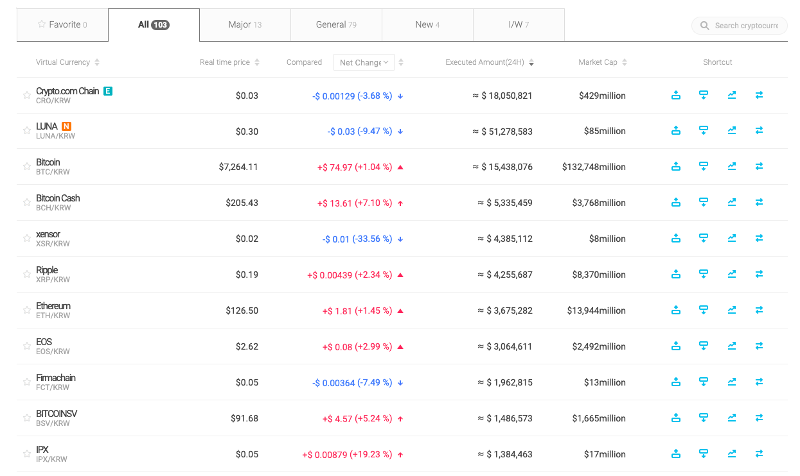This screenshot has height=476, width=800.
Task: Click the swap arrows icon in the Ripple row
Action: (759, 274)
